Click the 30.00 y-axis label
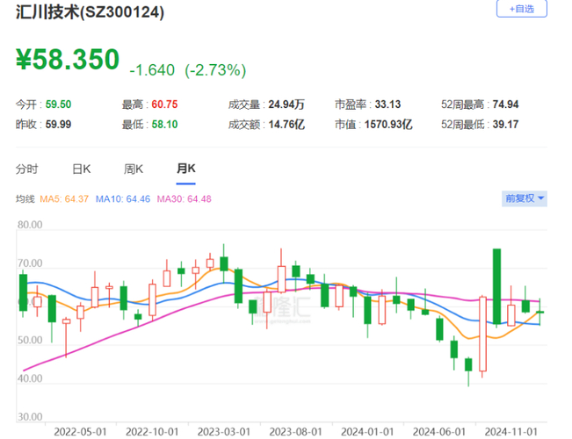This screenshot has width=572, height=439. click(30, 416)
